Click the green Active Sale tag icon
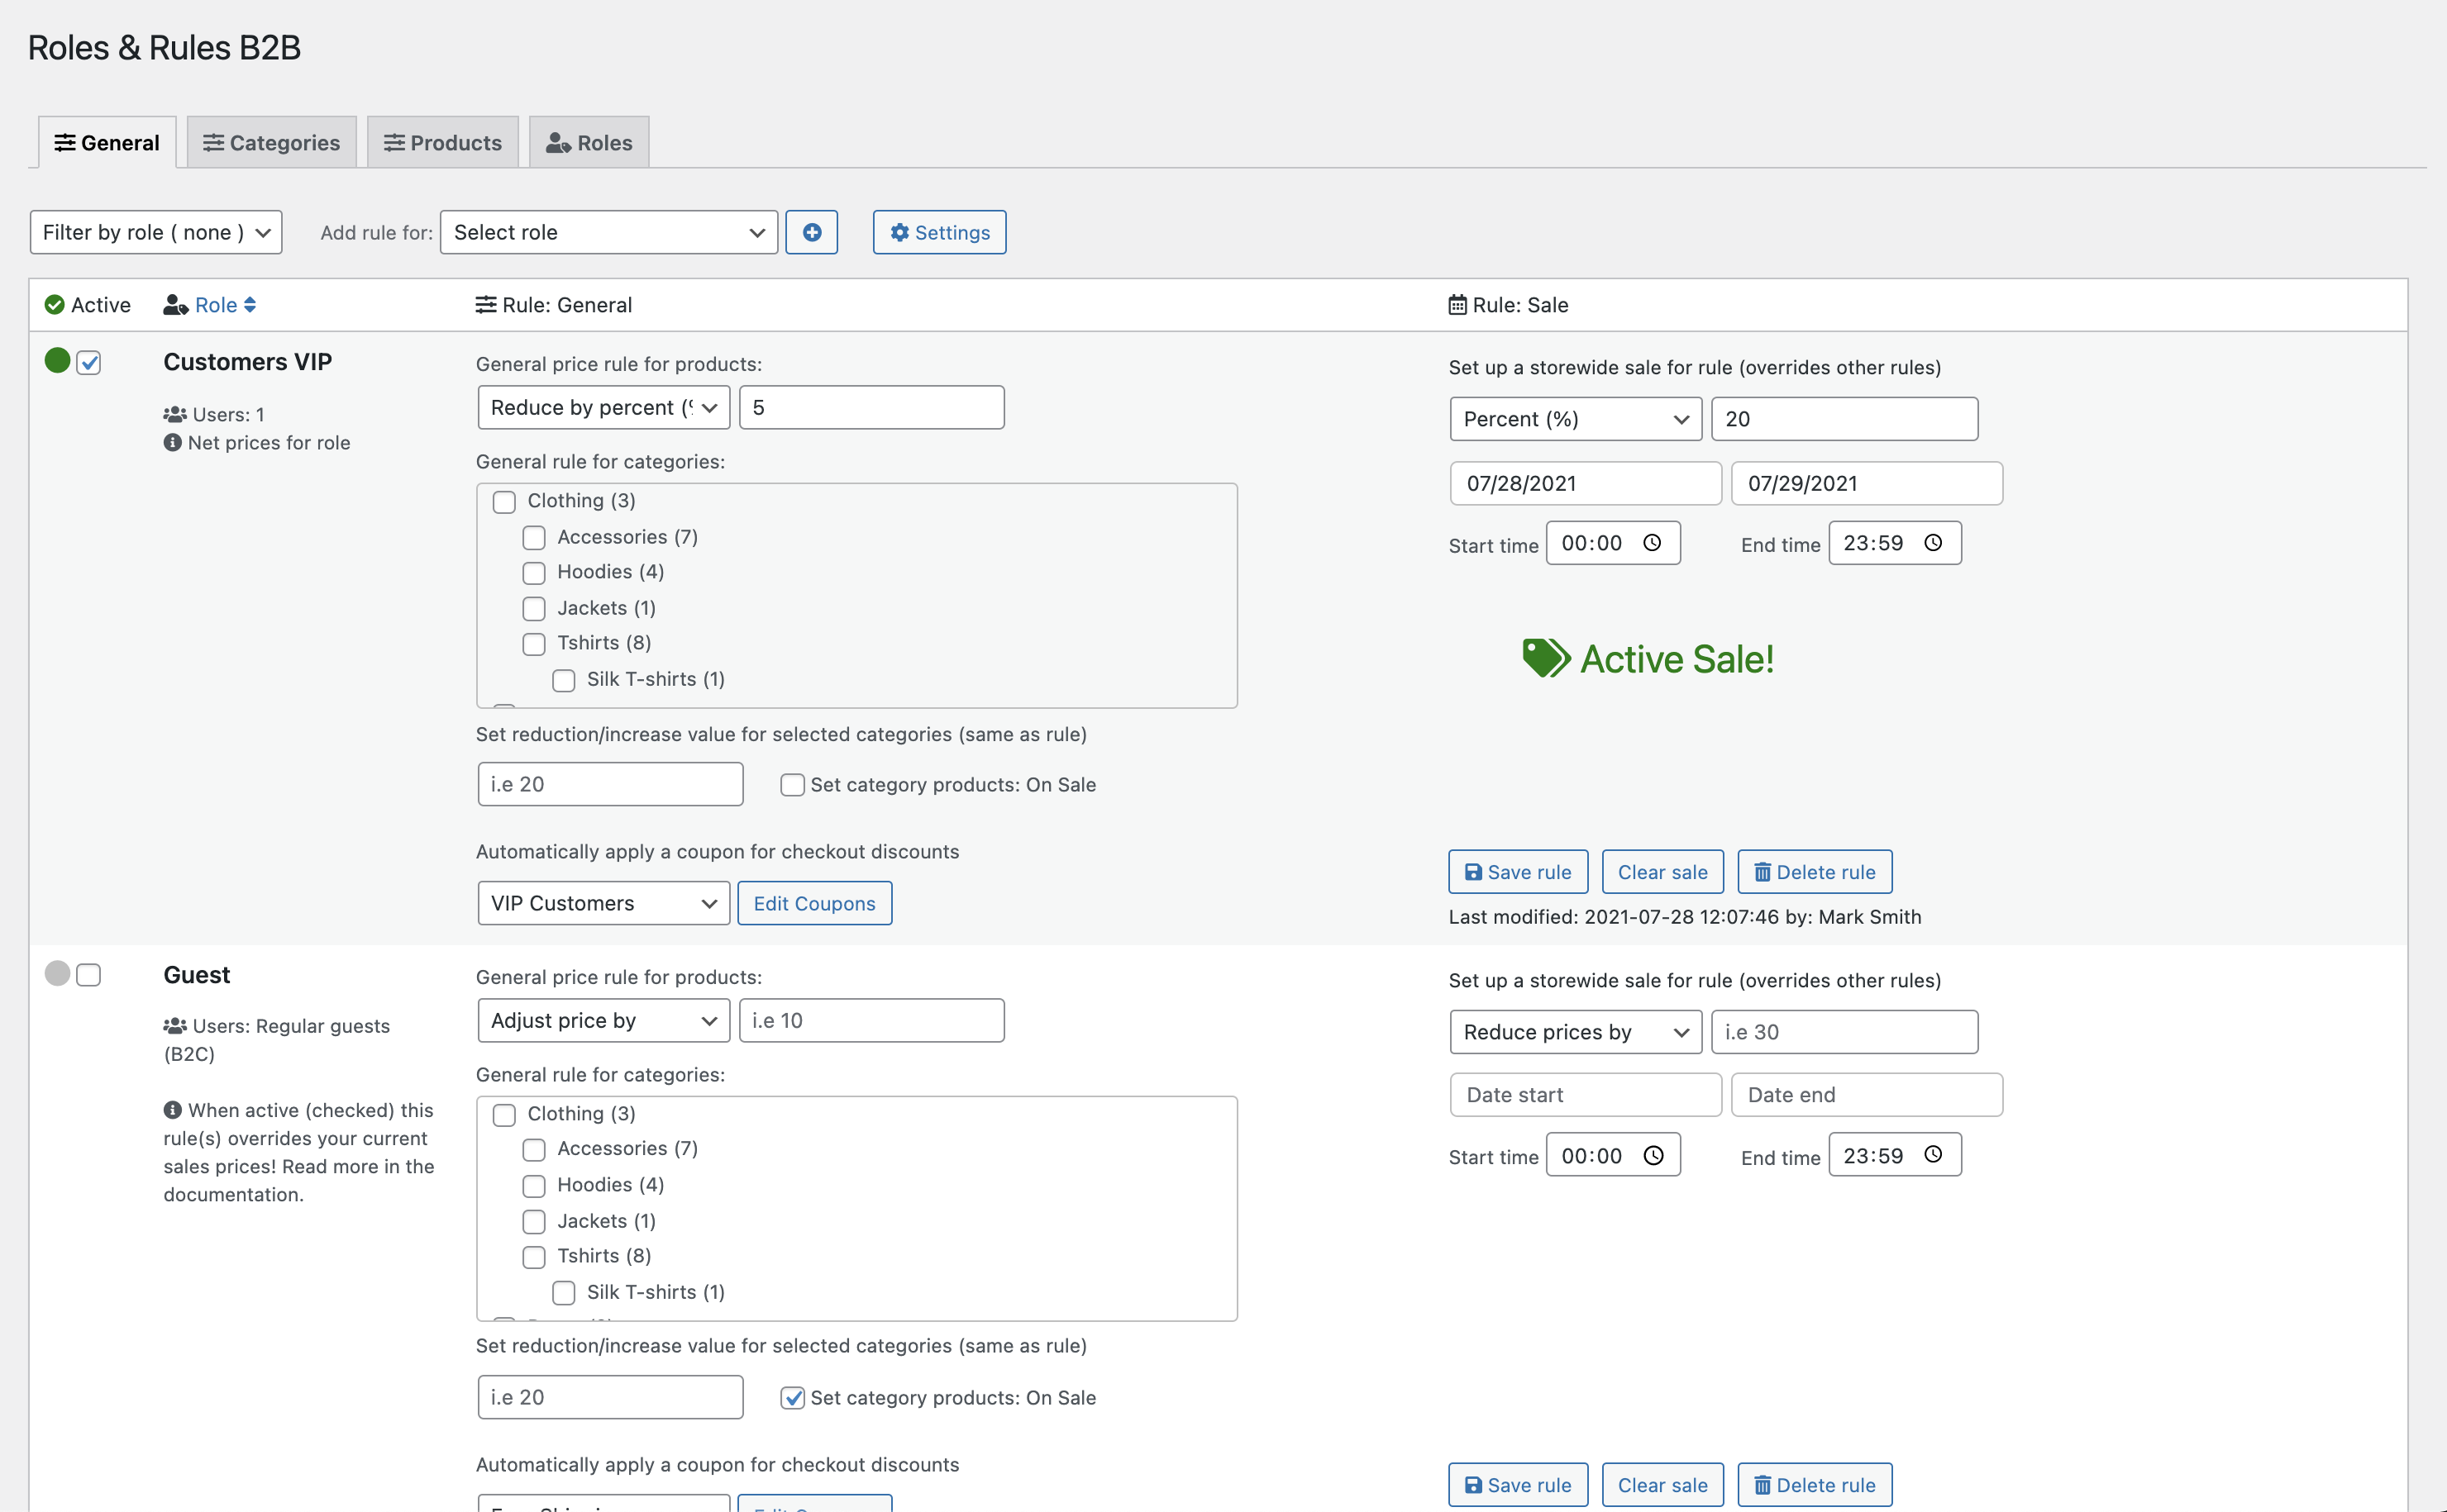This screenshot has width=2447, height=1512. 1546,658
